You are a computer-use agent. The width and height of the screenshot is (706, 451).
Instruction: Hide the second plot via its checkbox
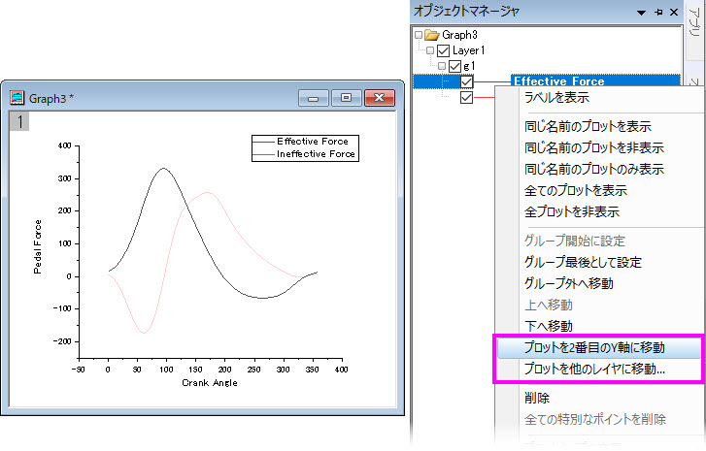tap(466, 97)
